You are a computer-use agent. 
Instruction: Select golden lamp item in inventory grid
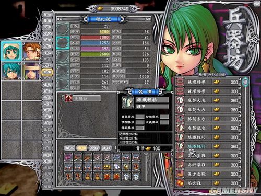click(126, 167)
